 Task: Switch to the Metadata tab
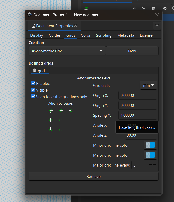click(x=126, y=35)
